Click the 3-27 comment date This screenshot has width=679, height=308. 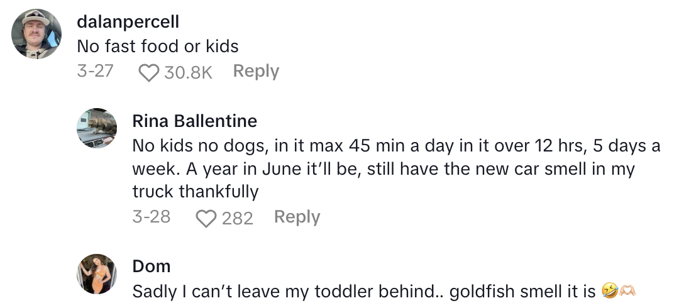pyautogui.click(x=95, y=71)
